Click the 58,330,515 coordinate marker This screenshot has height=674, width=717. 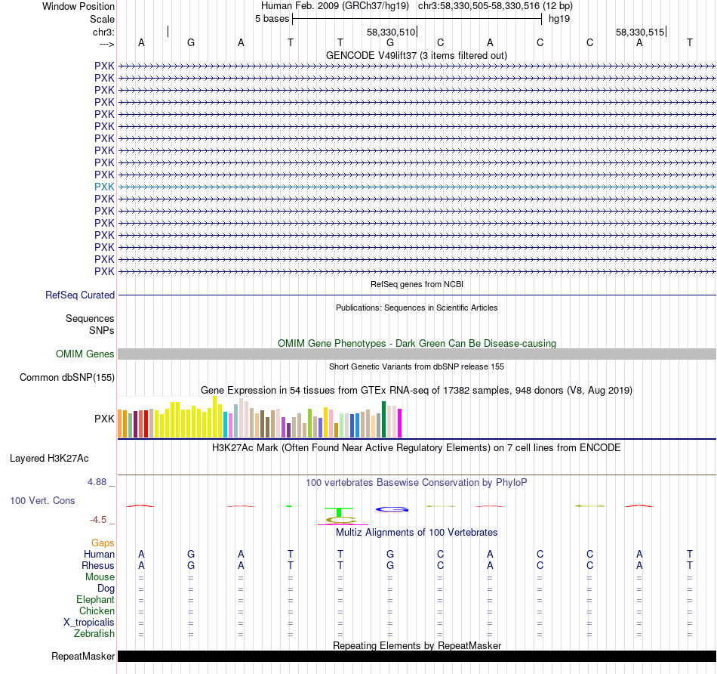[640, 32]
